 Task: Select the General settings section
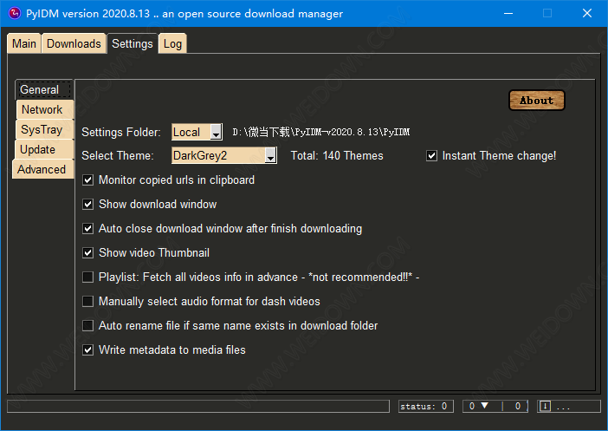tap(44, 89)
